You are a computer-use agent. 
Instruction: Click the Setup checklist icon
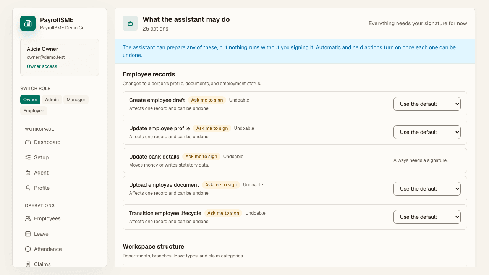tap(28, 157)
